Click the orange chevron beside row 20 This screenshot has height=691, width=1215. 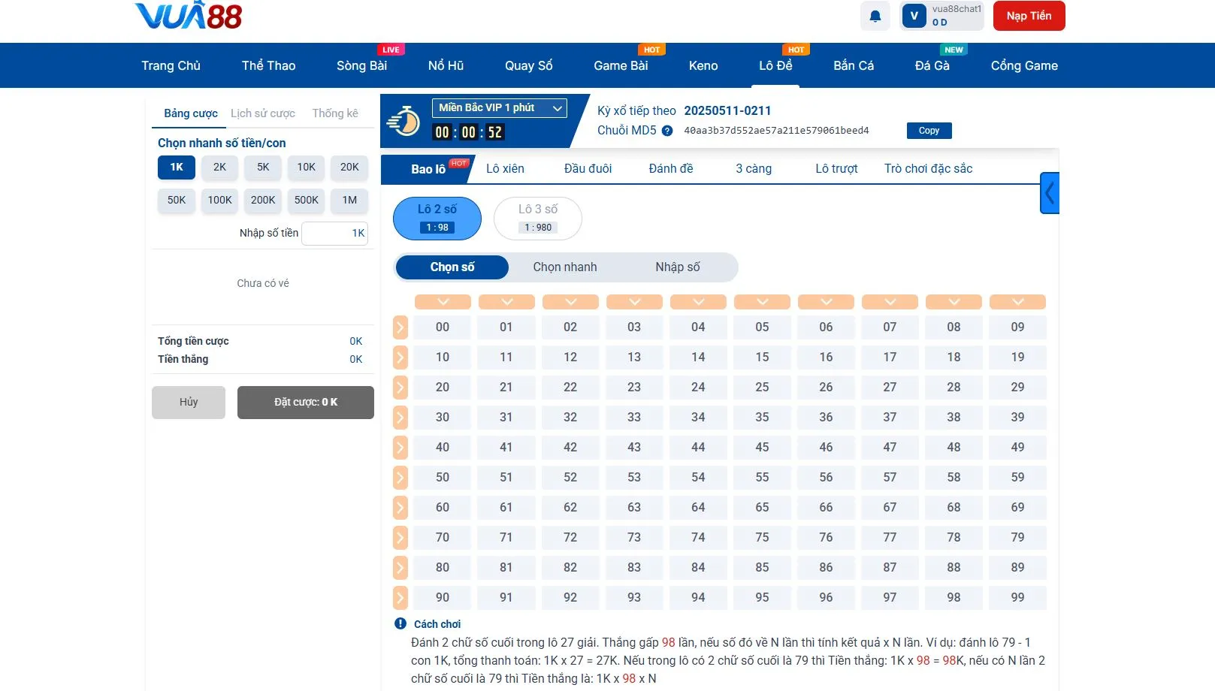[x=400, y=387]
